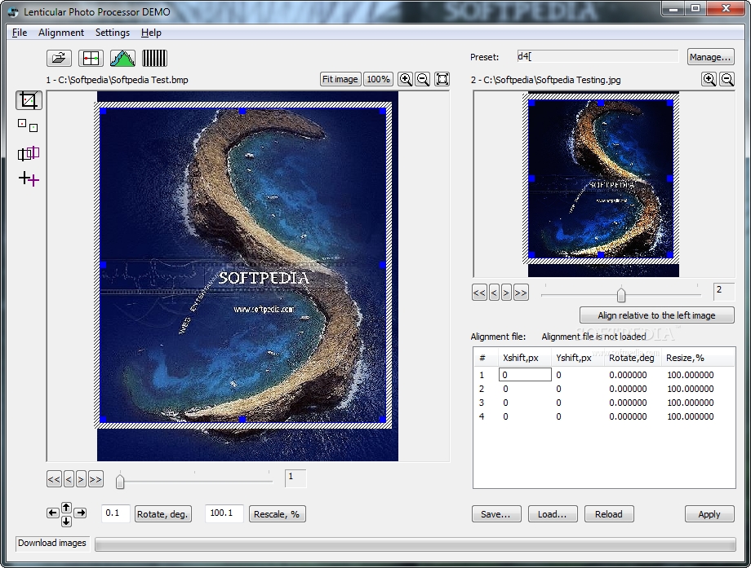751x568 pixels.
Task: Click the up arrow shift button
Action: (66, 507)
